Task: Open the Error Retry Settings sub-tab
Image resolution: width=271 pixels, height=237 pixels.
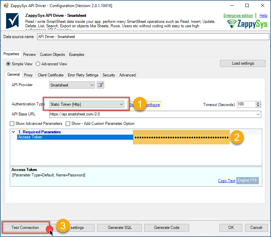Action: click(83, 75)
